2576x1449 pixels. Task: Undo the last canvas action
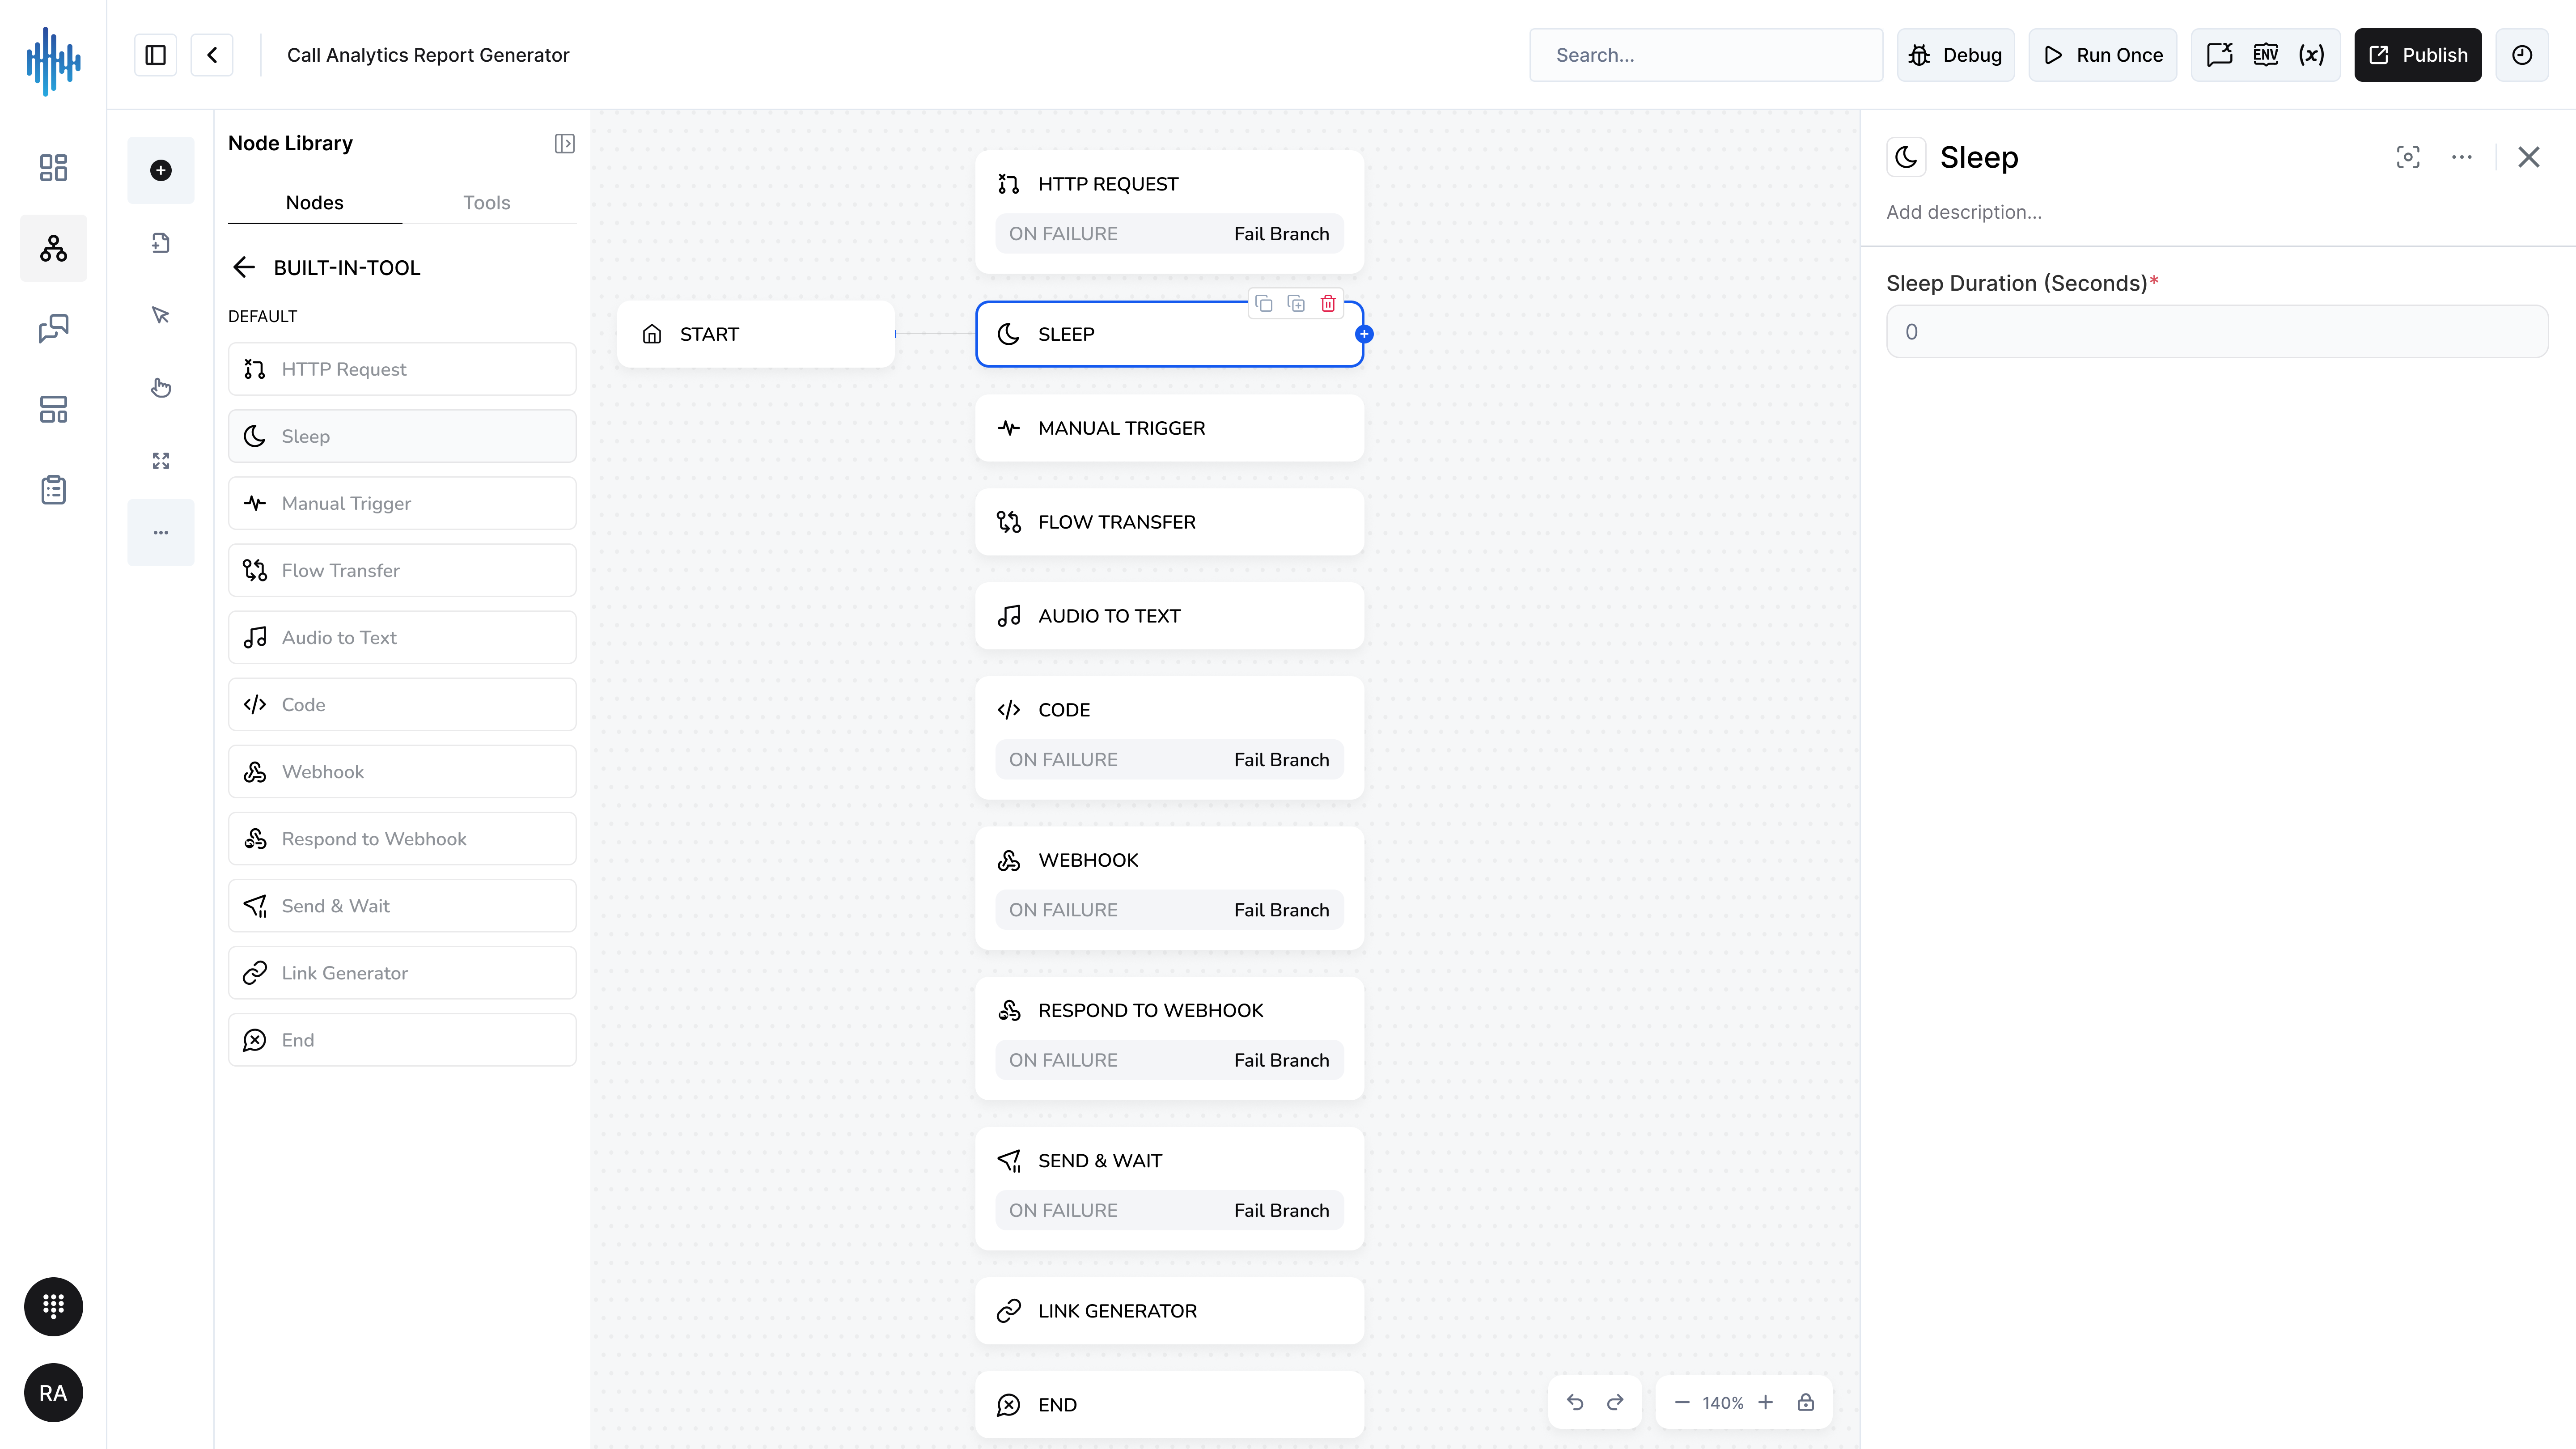[x=1575, y=1402]
